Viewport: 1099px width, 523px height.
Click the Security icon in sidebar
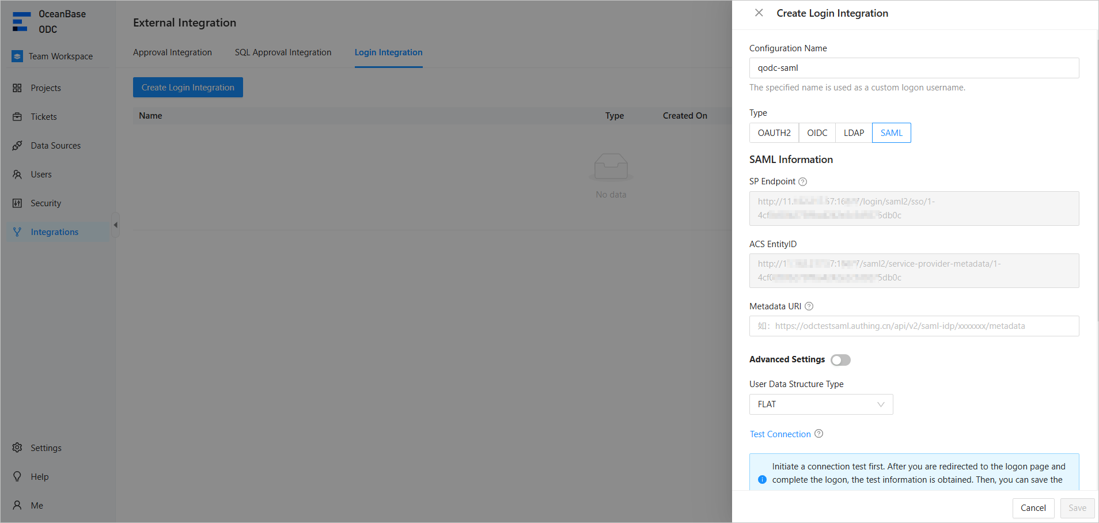click(17, 203)
